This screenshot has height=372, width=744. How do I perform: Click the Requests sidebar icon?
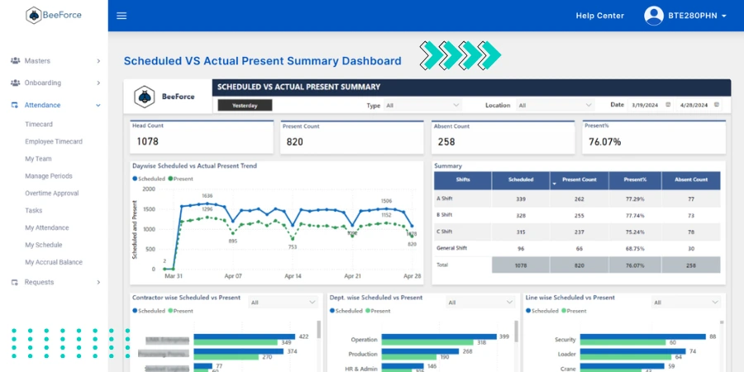pos(15,283)
